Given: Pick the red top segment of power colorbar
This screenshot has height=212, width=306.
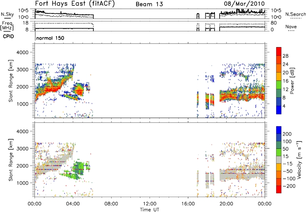Looking at the screenshot, I should [279, 51].
